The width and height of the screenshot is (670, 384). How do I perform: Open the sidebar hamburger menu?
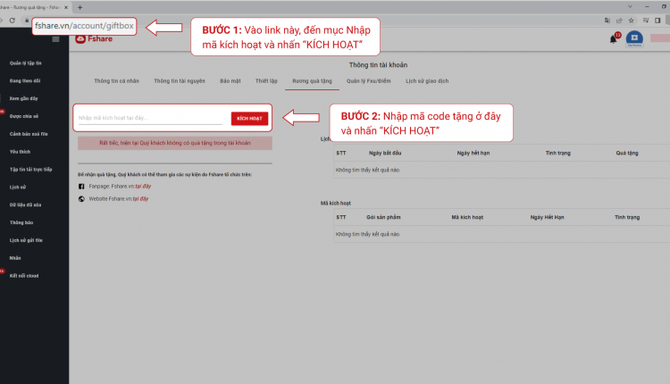[55, 39]
